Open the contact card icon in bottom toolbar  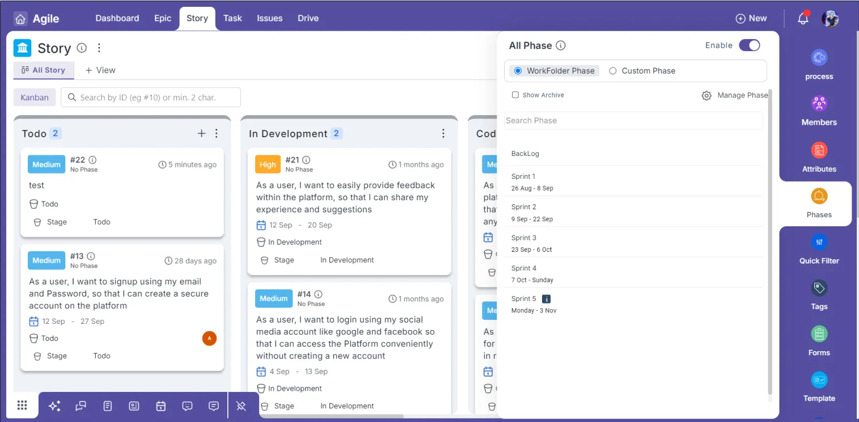tap(134, 406)
